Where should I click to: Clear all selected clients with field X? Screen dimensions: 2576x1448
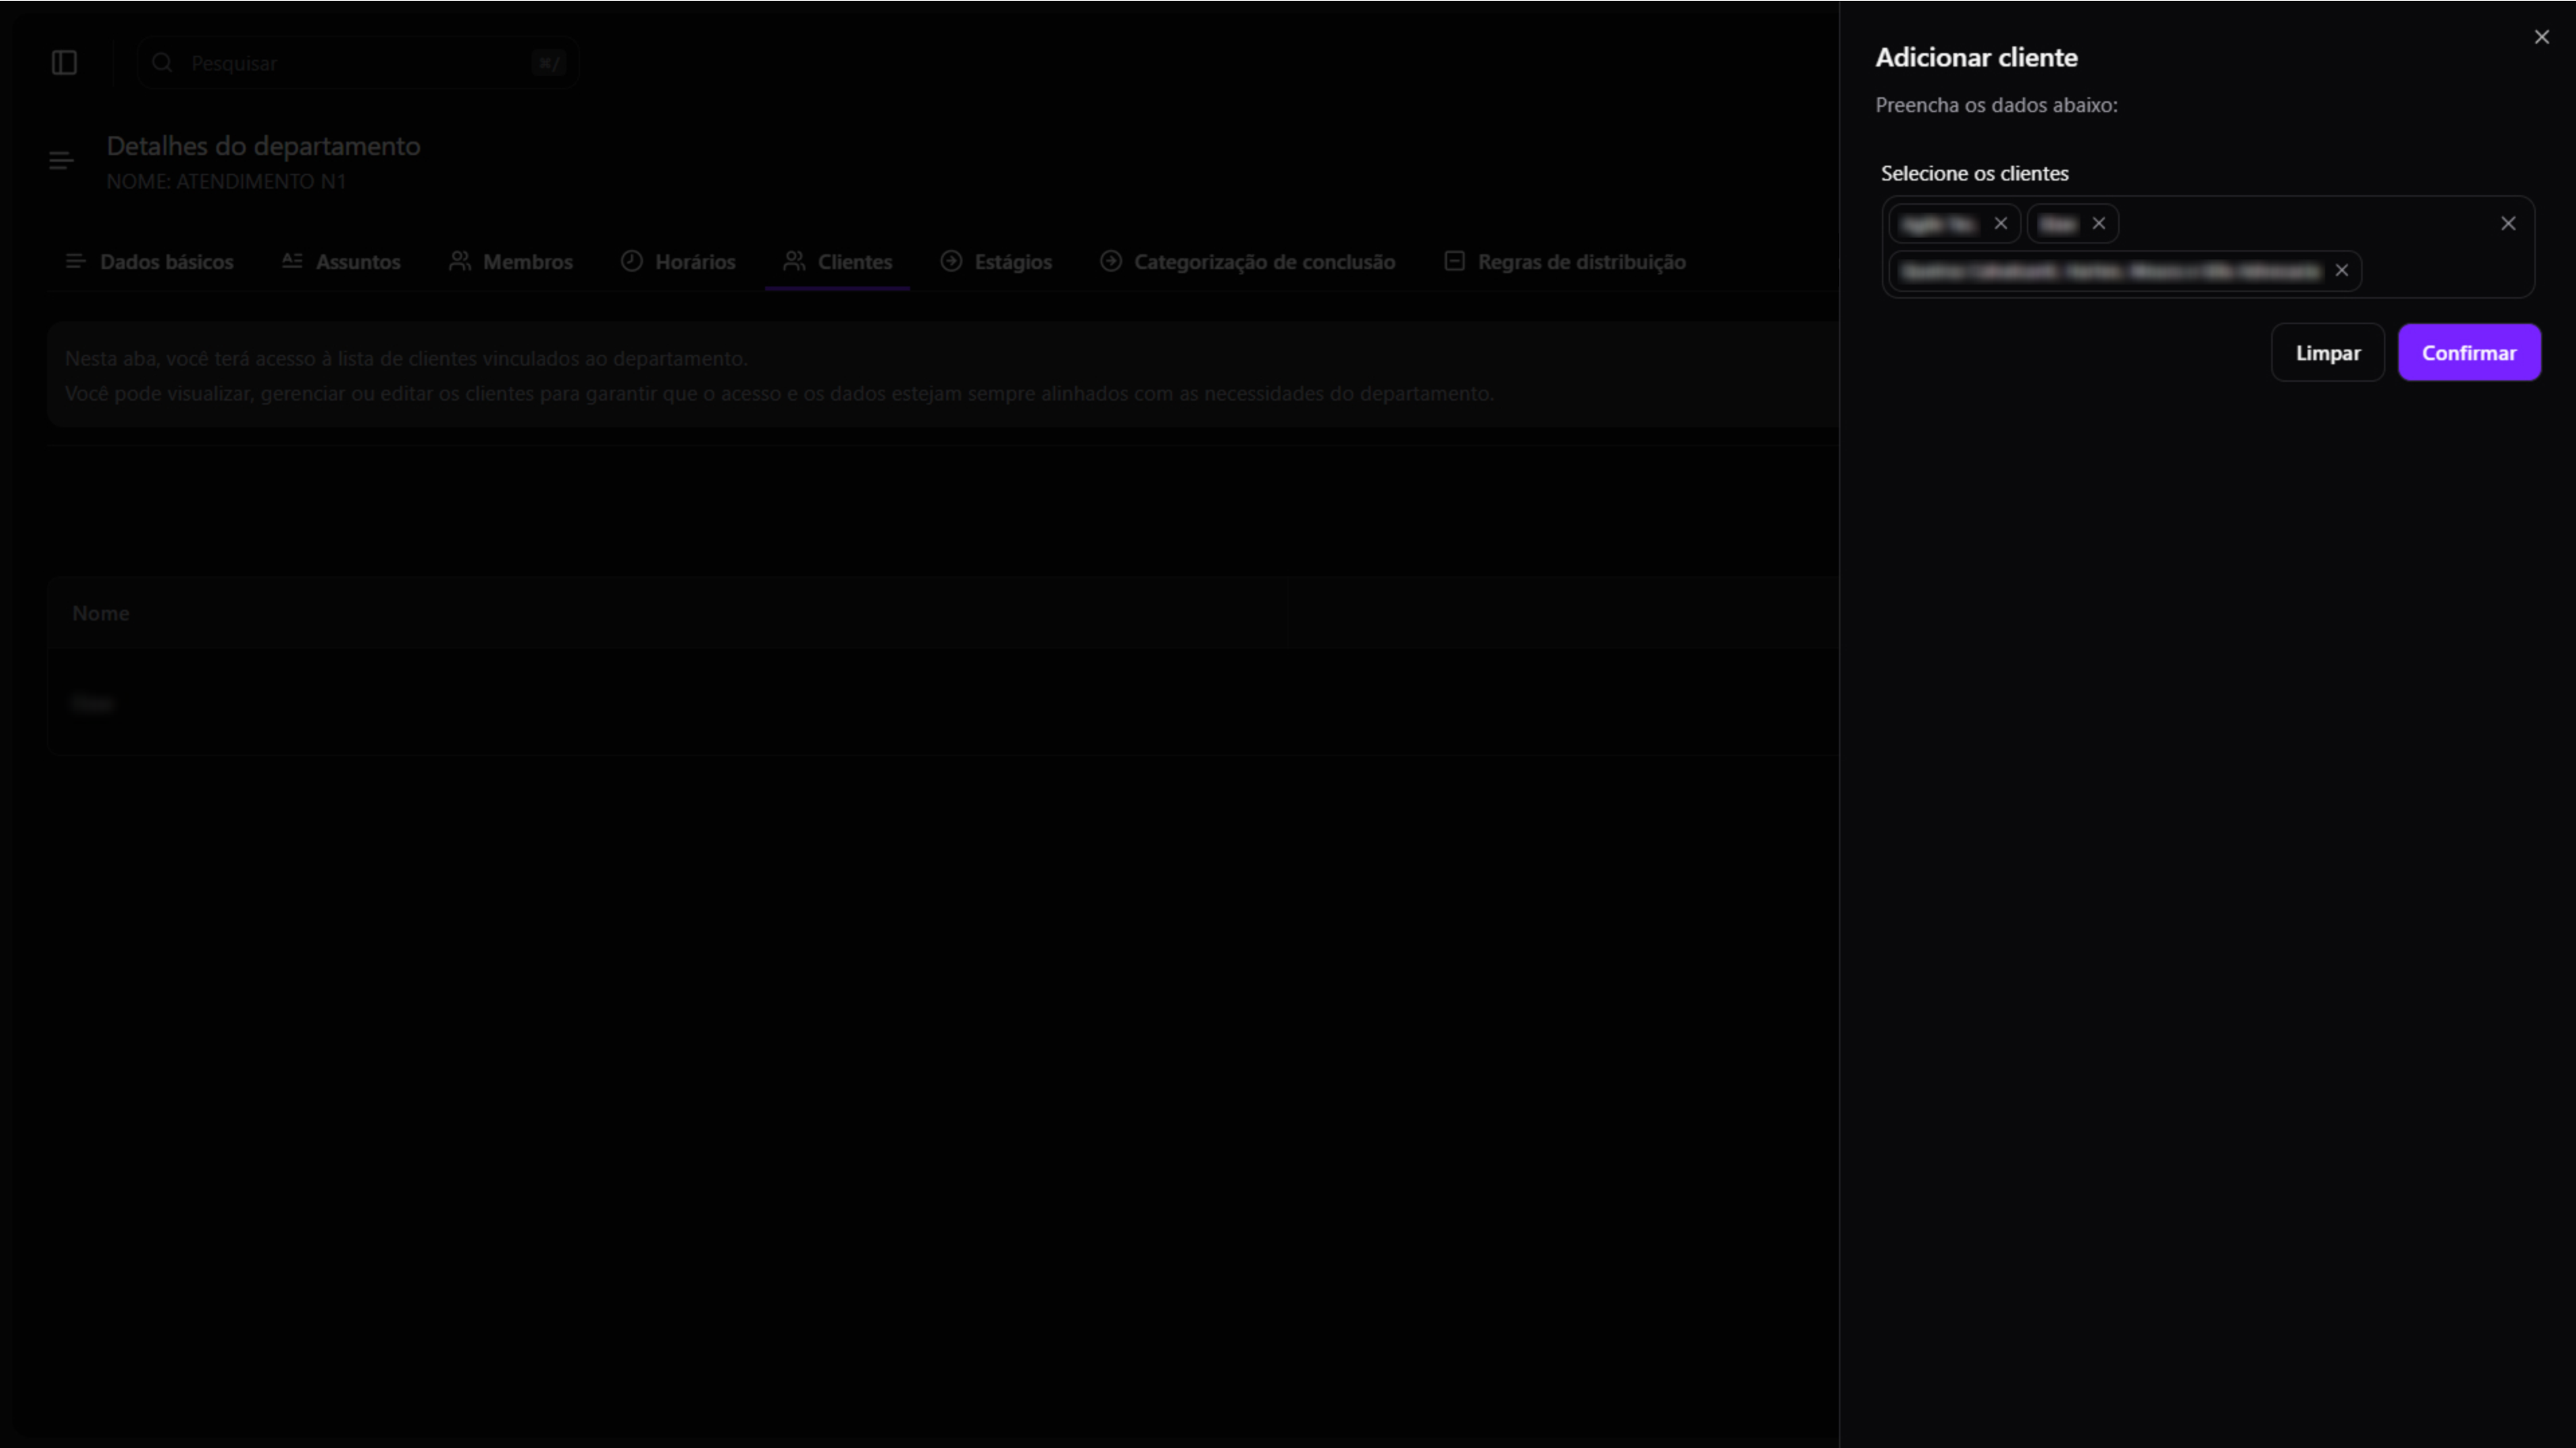(2508, 224)
